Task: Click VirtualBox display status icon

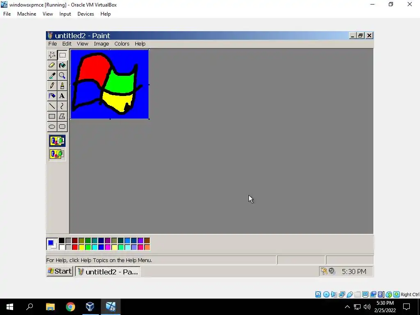Action: click(x=365, y=294)
